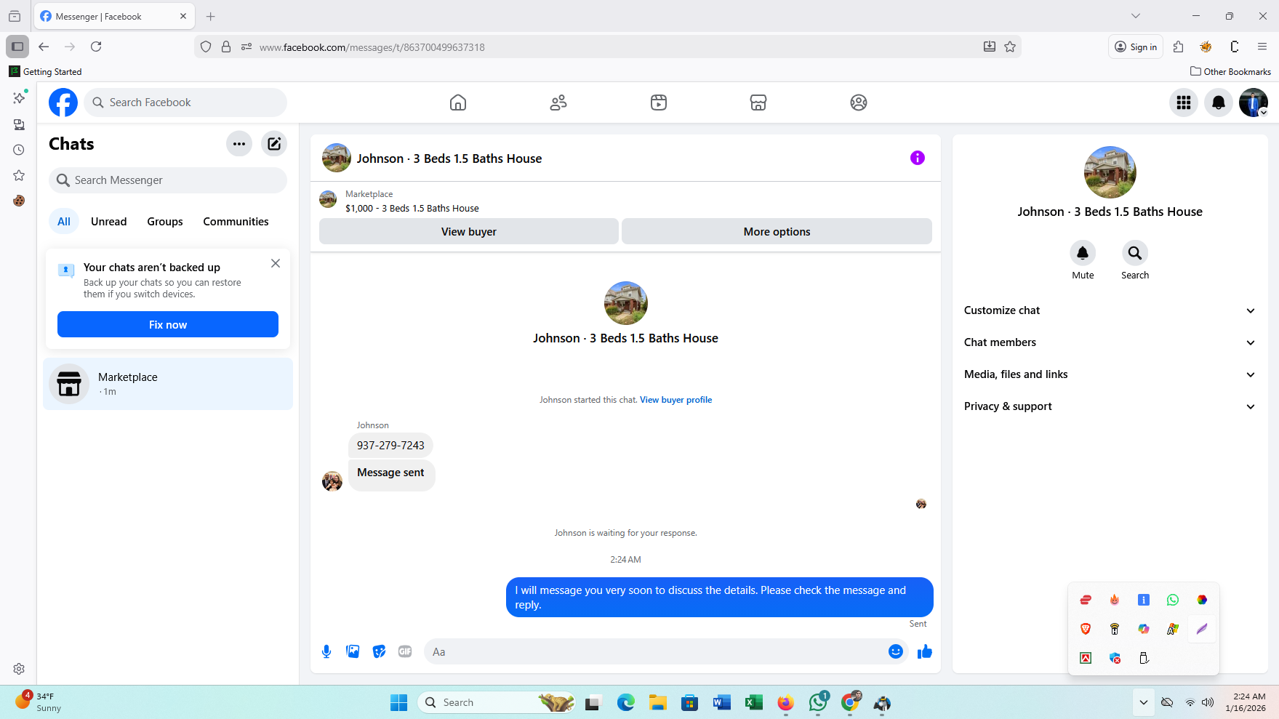Viewport: 1279px width, 719px height.
Task: Click the sticker picker icon
Action: [x=379, y=651]
